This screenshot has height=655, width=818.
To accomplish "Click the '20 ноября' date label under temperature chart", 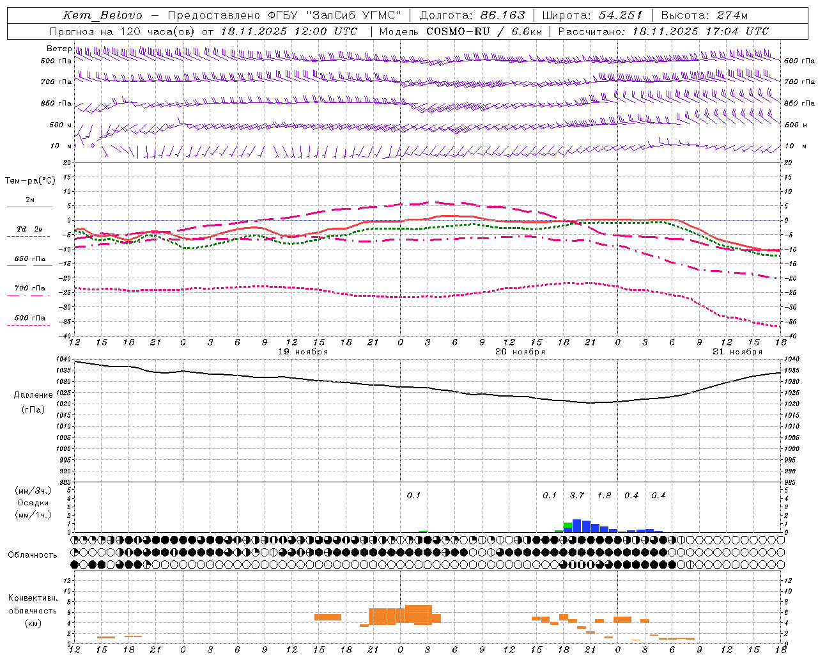I will (x=520, y=352).
